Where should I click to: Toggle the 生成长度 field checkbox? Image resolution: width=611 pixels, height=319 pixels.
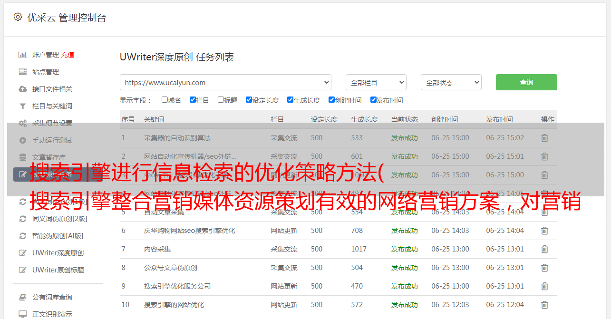[x=290, y=100]
